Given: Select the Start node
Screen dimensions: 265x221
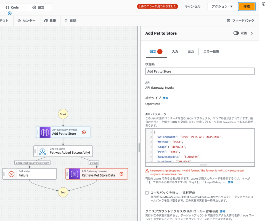Looking at the screenshot, I should click(63, 114).
